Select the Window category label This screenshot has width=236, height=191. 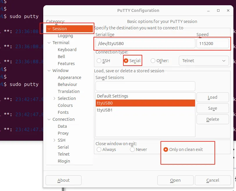click(60, 71)
